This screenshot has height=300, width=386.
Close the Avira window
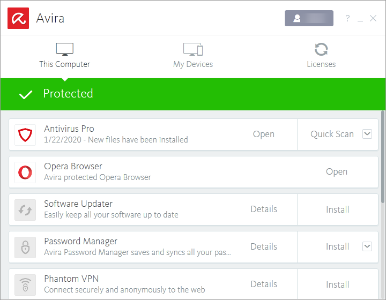[373, 18]
